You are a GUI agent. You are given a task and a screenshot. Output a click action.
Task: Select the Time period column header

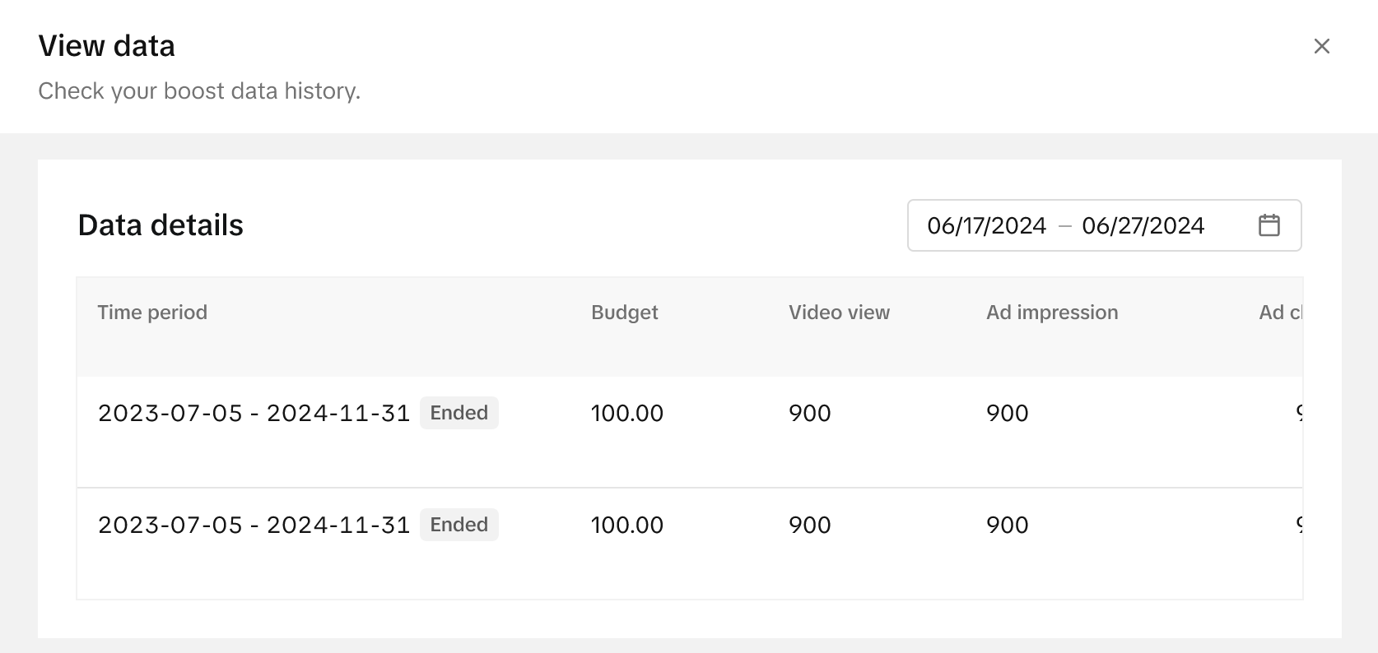[152, 313]
